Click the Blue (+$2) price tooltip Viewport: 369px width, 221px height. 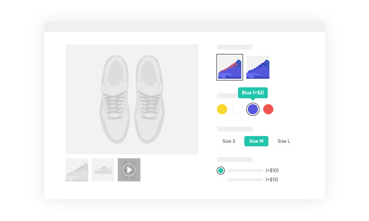(x=253, y=92)
